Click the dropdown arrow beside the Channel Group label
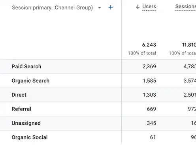Viewport: 196px width, 150px height. click(x=100, y=8)
